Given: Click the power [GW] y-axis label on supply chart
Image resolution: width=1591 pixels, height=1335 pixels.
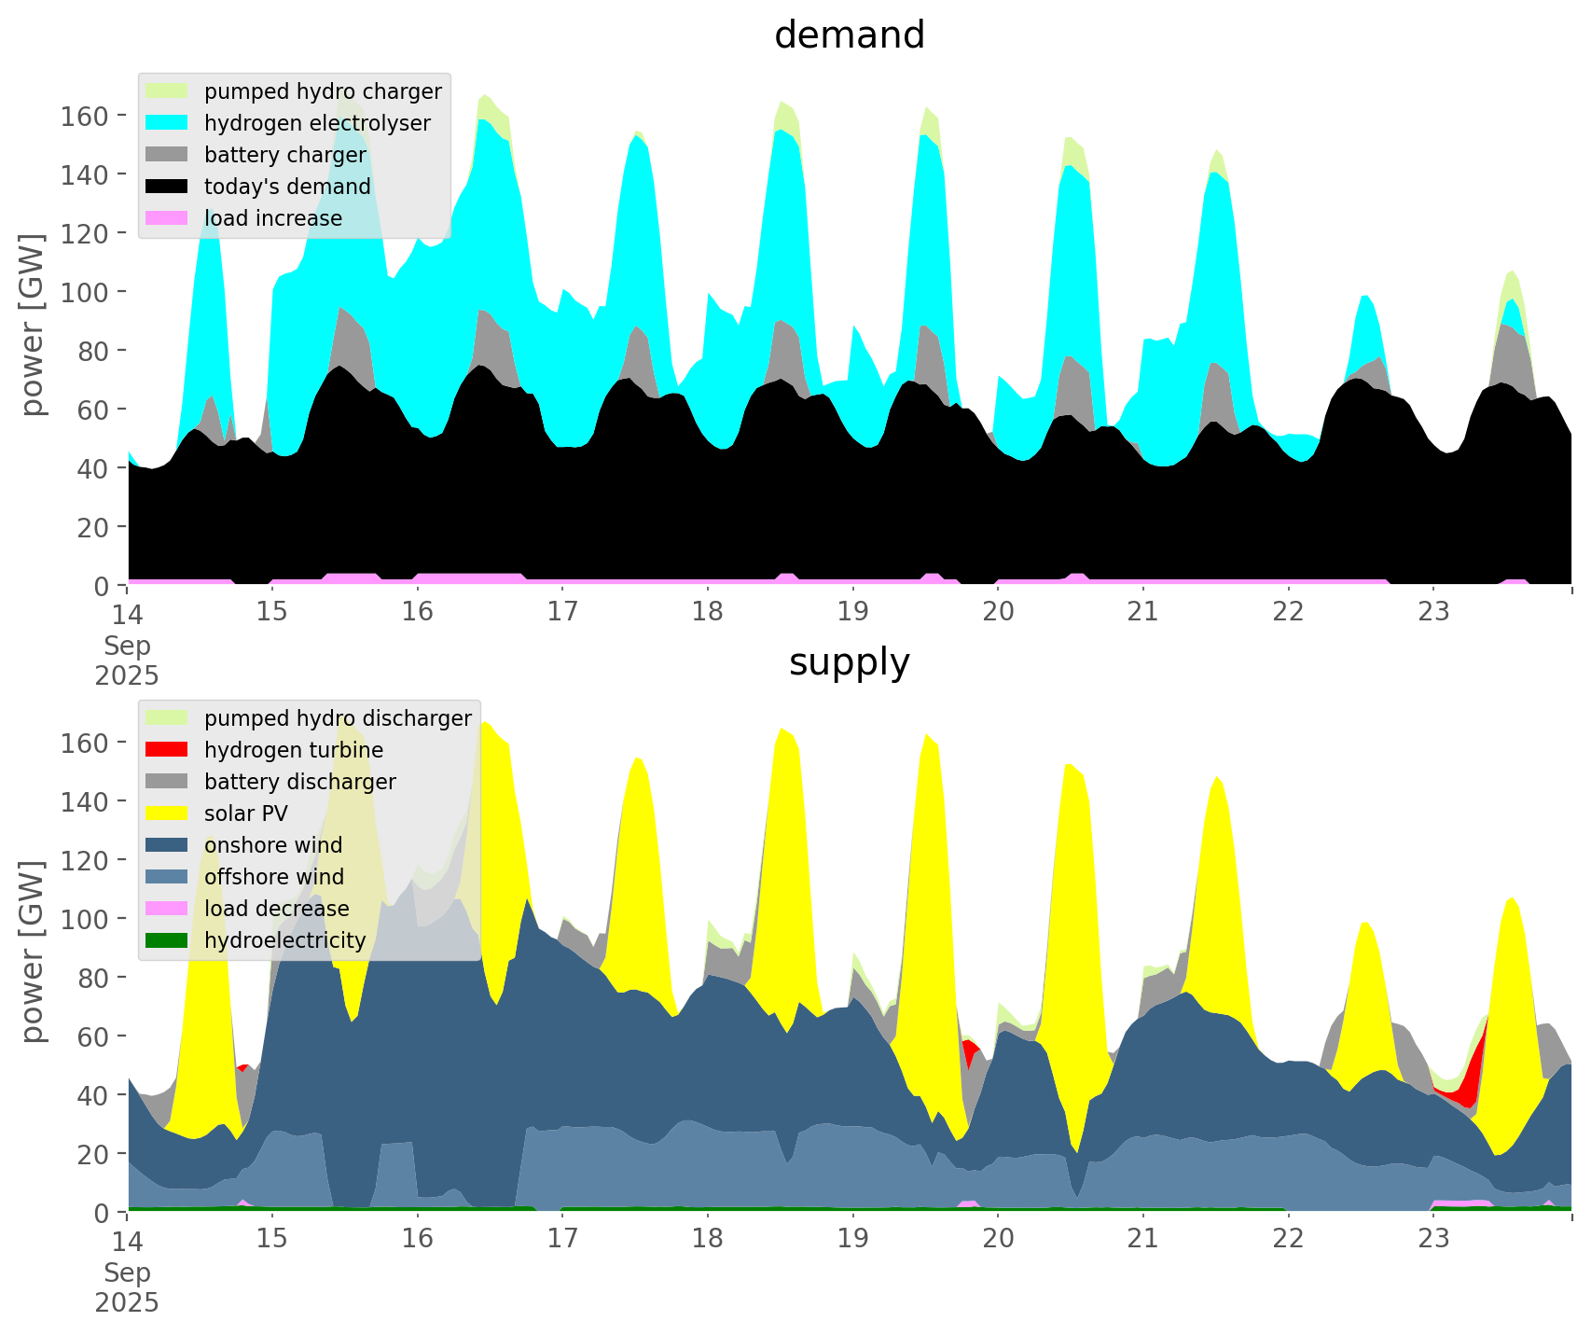Looking at the screenshot, I should tap(33, 951).
